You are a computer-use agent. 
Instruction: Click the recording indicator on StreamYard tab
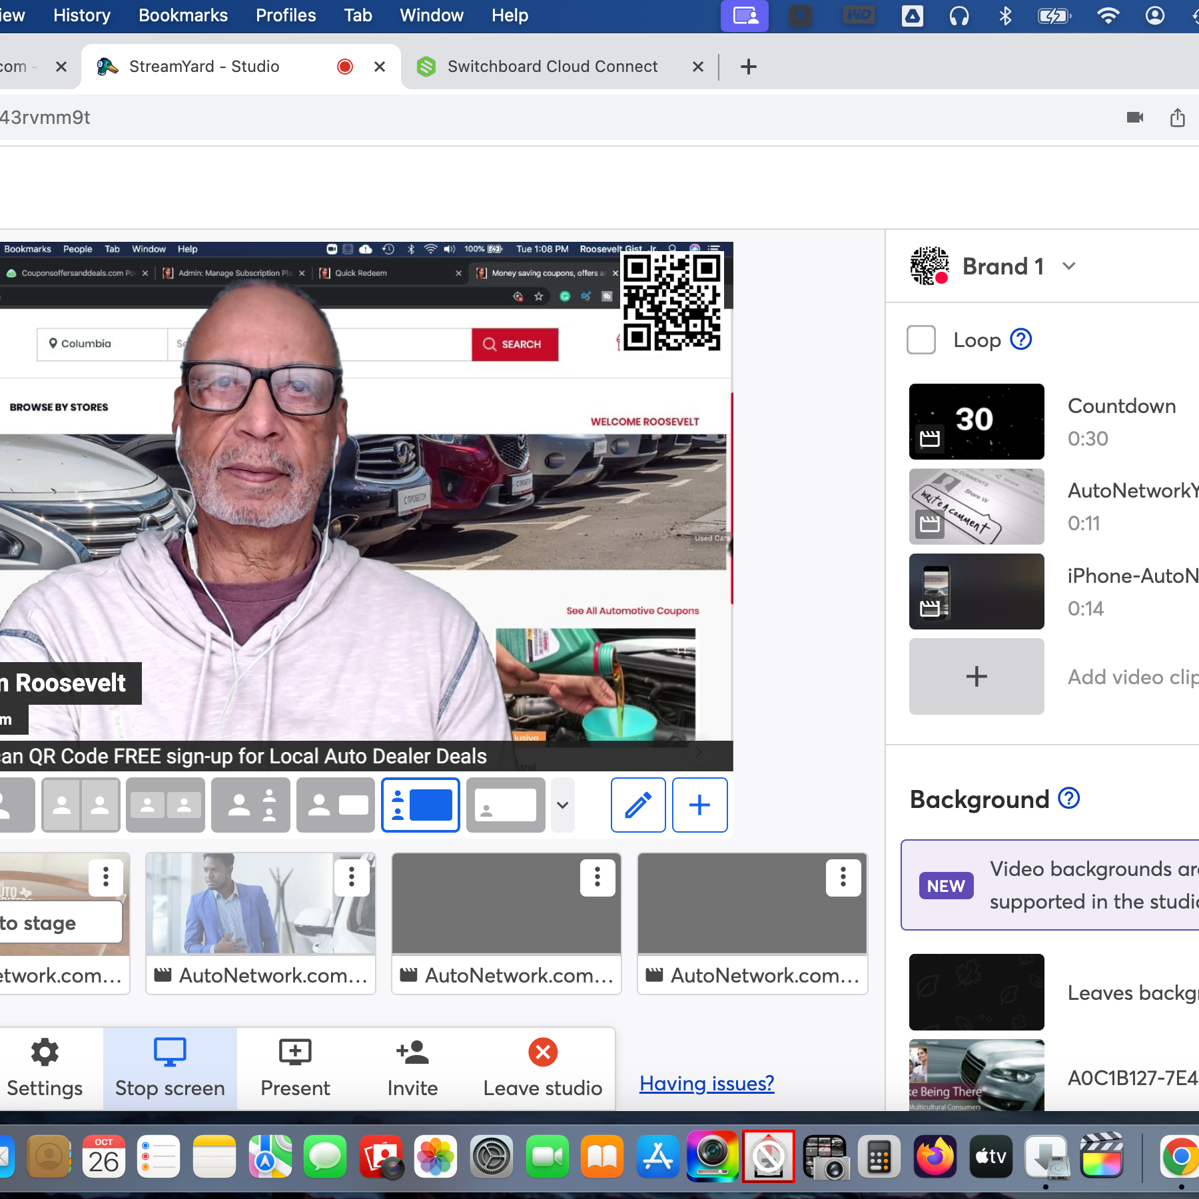pos(344,67)
